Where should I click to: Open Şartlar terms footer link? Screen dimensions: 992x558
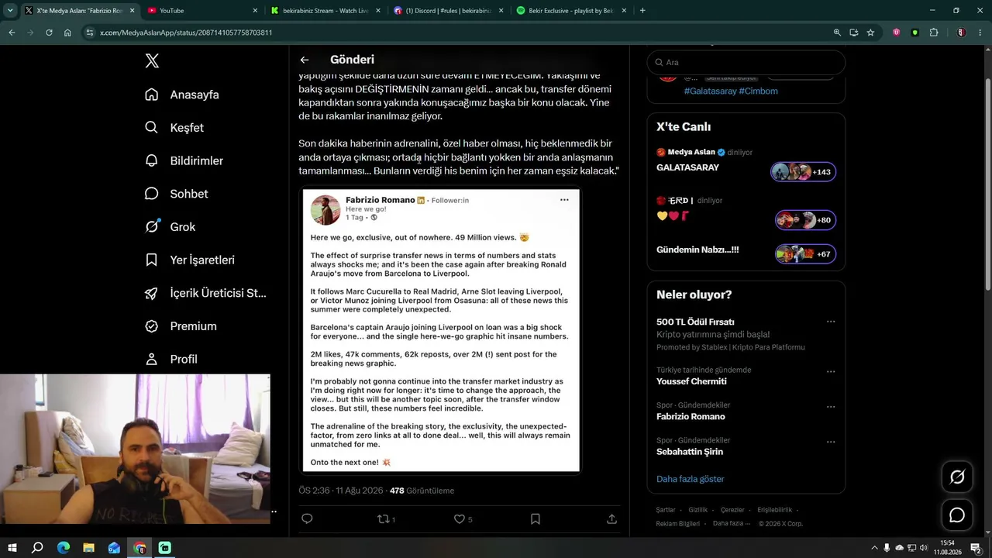[666, 510]
